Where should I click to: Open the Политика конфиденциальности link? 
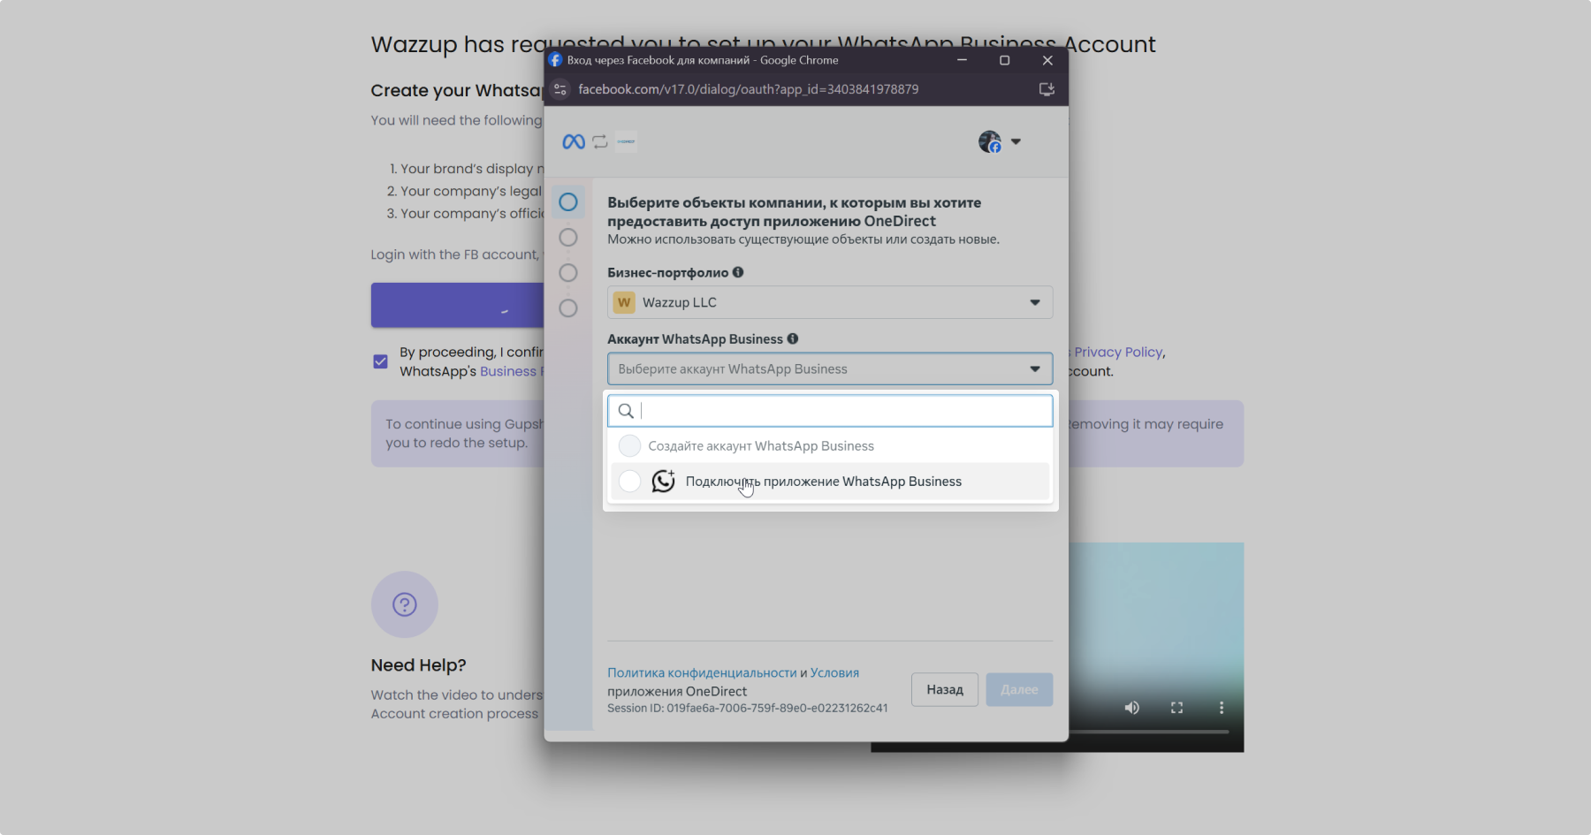click(702, 673)
